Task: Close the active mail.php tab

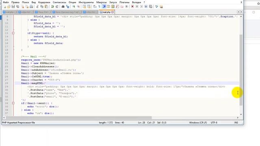Action: [113, 12]
